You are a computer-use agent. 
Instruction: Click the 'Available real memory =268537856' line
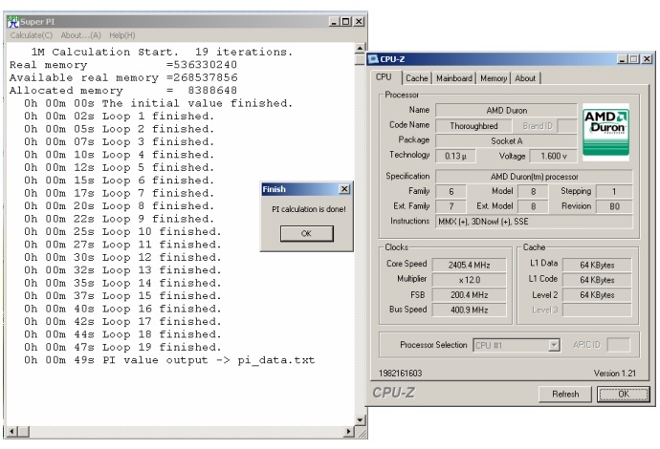[123, 77]
